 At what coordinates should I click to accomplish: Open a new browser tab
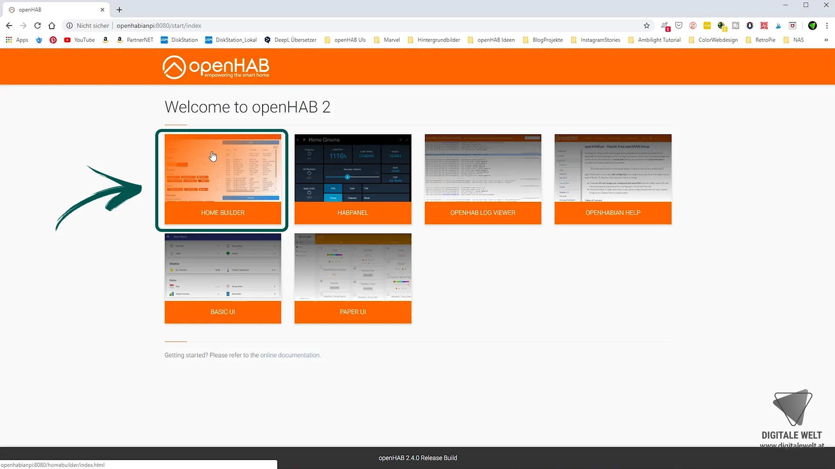click(119, 10)
